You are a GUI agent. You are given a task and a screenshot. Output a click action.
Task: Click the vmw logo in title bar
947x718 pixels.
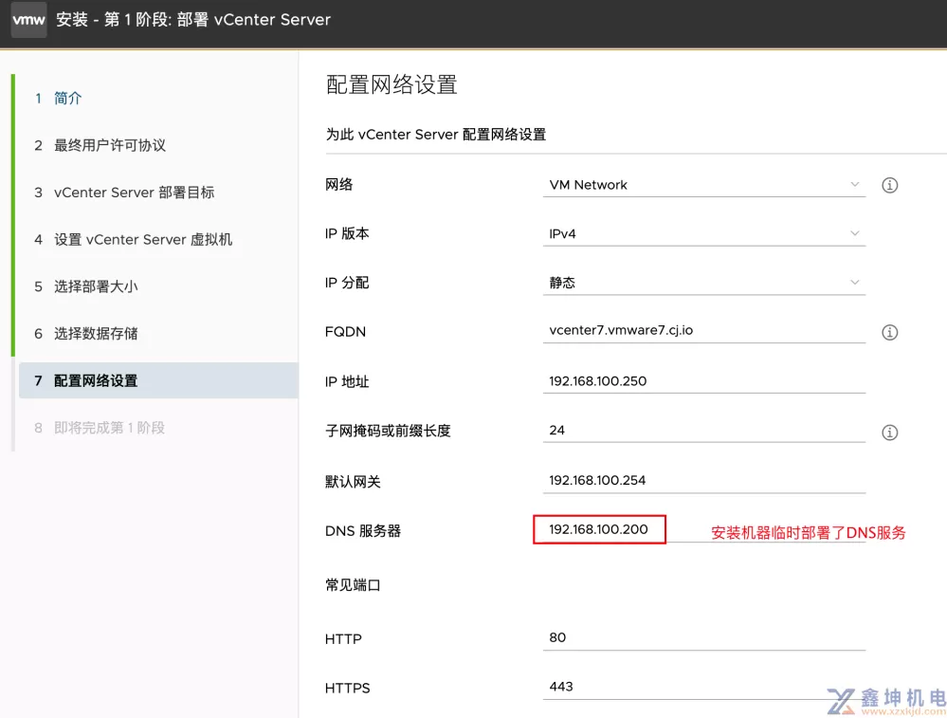tap(28, 19)
